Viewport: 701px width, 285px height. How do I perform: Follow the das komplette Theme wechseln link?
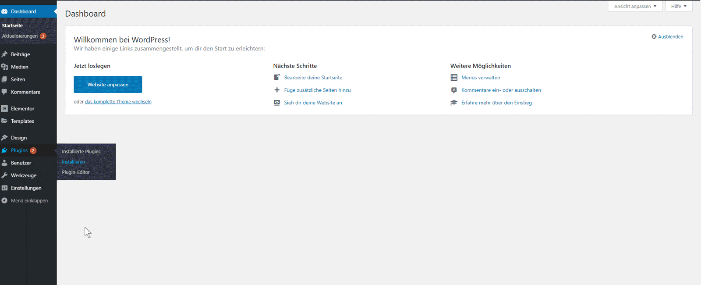click(x=118, y=102)
